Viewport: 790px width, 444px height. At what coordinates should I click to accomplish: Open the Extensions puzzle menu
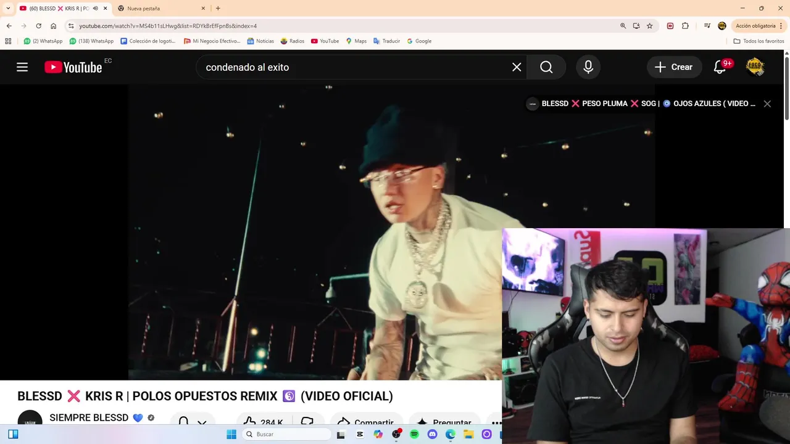(x=685, y=26)
